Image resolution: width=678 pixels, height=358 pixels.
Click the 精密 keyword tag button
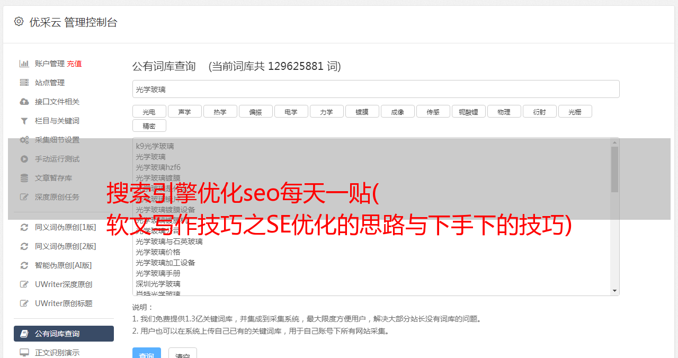pyautogui.click(x=149, y=126)
